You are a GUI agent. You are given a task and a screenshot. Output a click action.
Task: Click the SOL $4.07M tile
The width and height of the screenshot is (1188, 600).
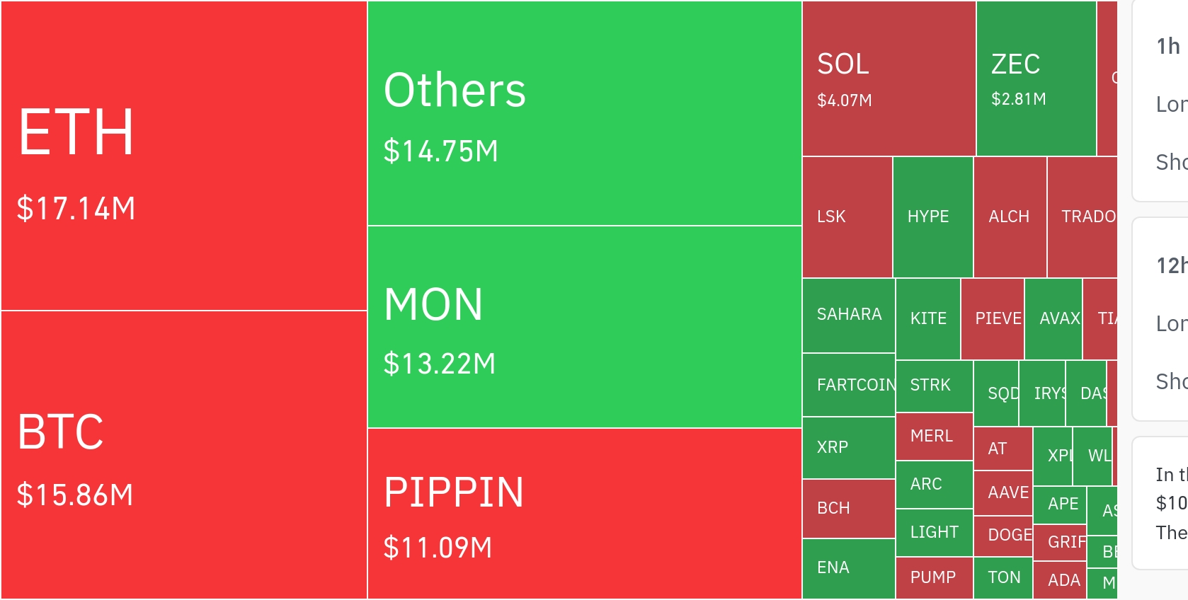click(x=889, y=79)
